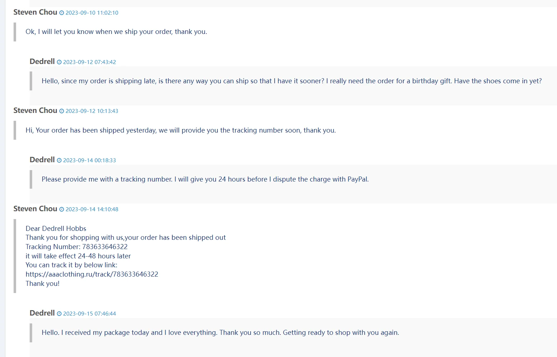Click message about package received today
This screenshot has height=357, width=557.
pyautogui.click(x=220, y=333)
